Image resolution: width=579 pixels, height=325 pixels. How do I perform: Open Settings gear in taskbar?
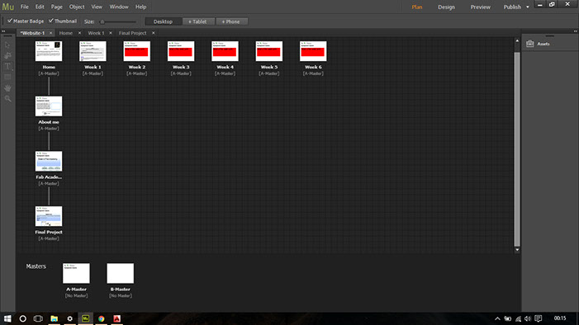69,318
